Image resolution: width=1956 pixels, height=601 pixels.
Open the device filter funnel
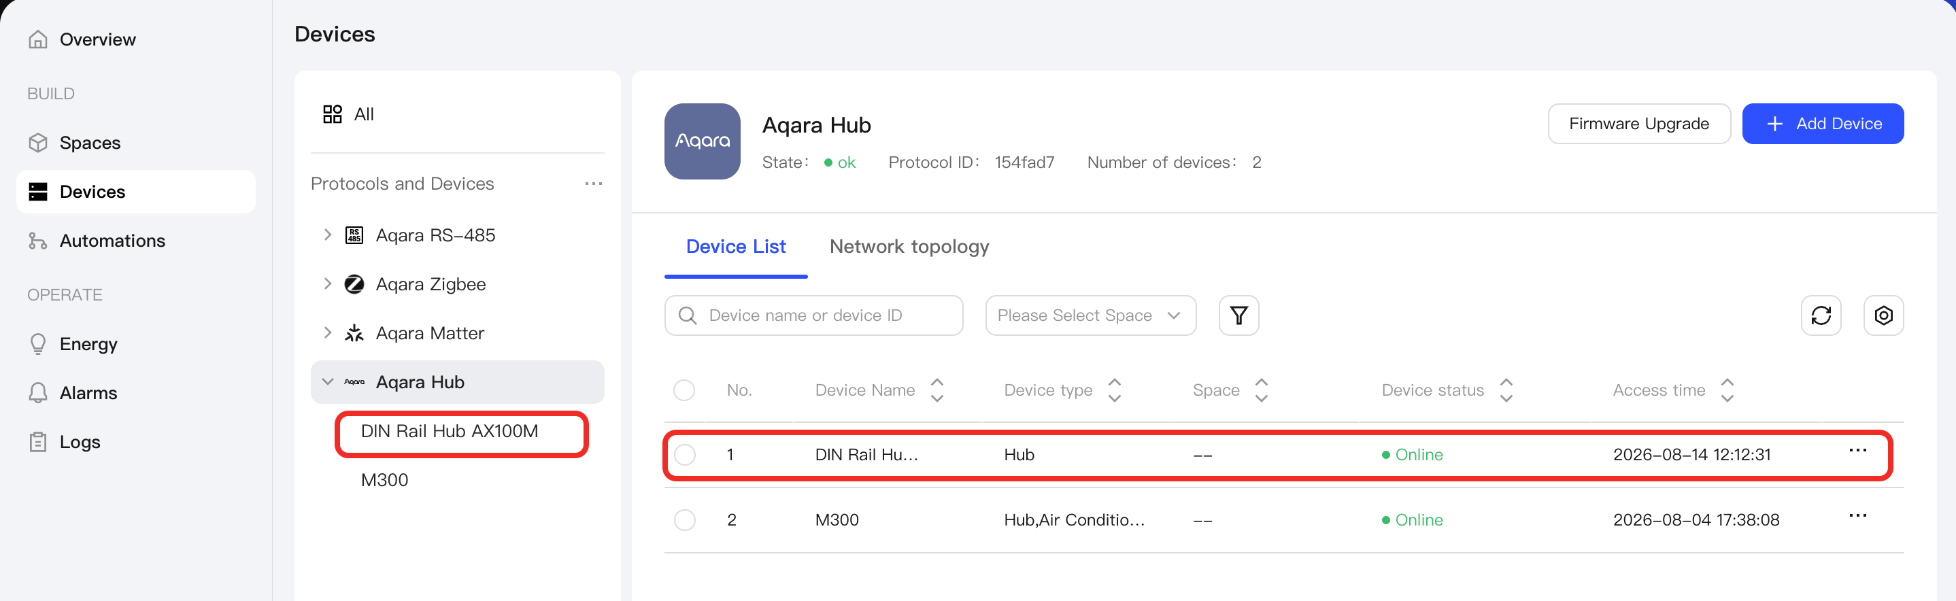pyautogui.click(x=1238, y=315)
